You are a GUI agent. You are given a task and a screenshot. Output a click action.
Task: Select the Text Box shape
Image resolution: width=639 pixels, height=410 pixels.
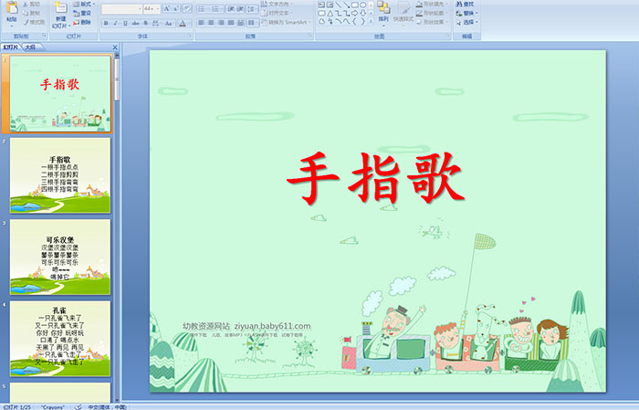tap(321, 5)
